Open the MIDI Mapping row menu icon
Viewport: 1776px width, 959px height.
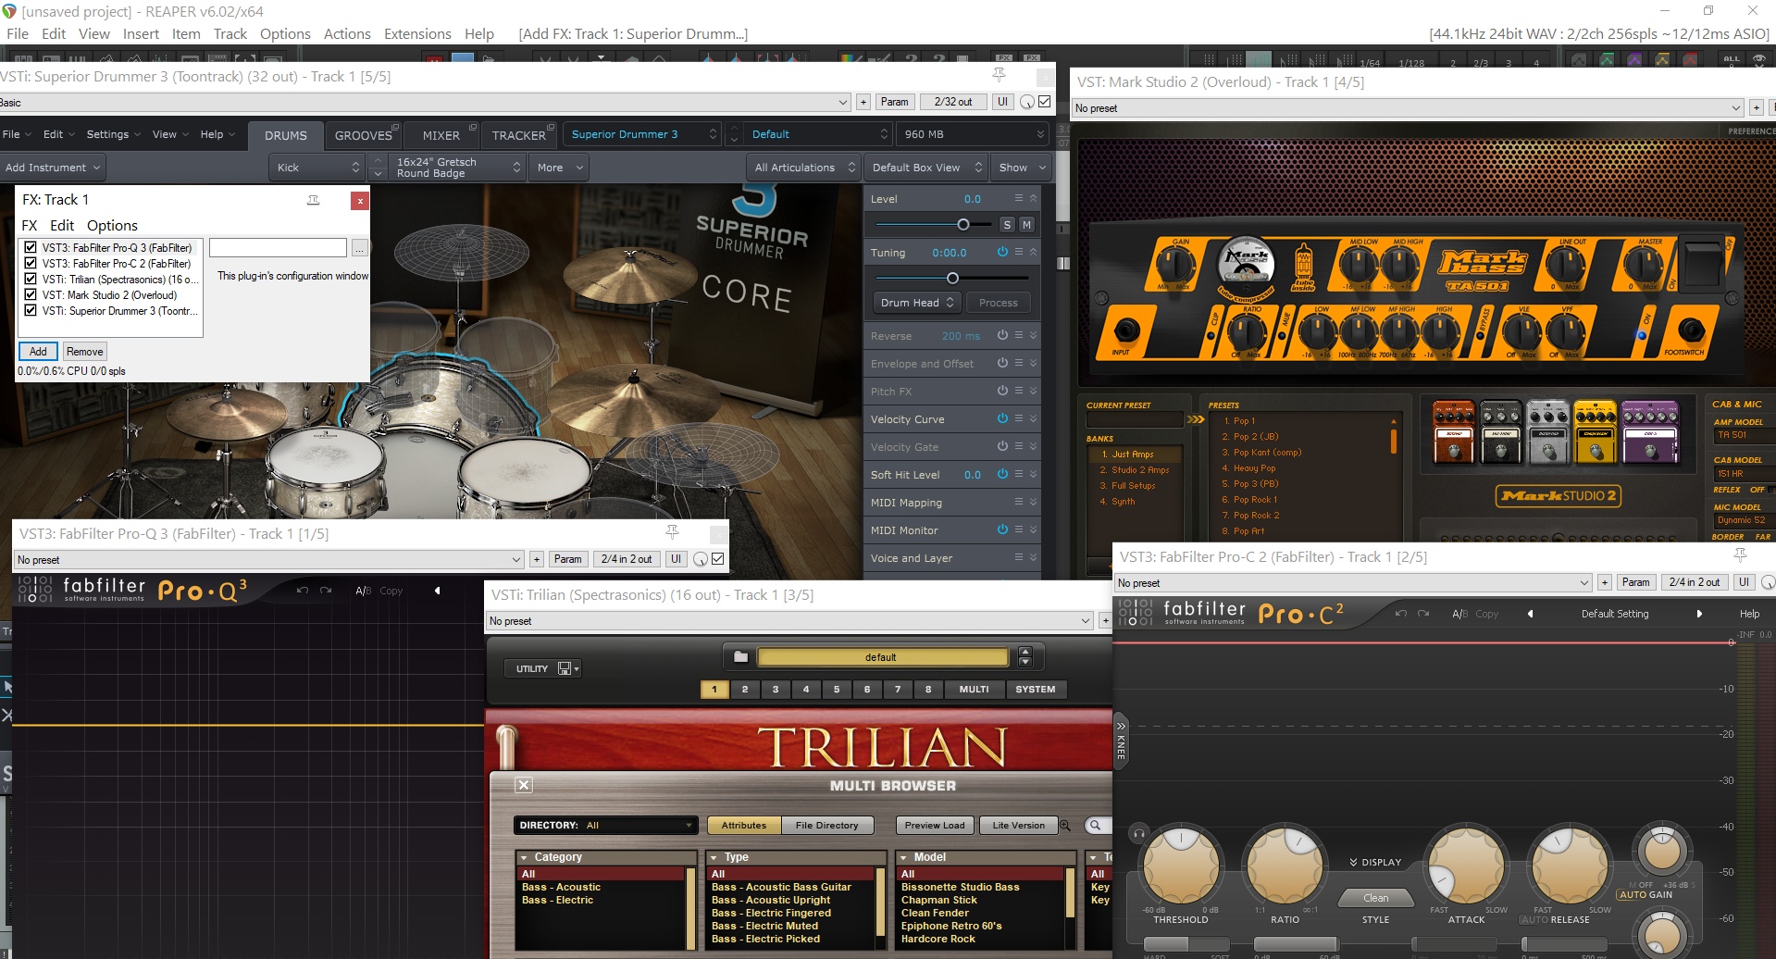(1019, 502)
